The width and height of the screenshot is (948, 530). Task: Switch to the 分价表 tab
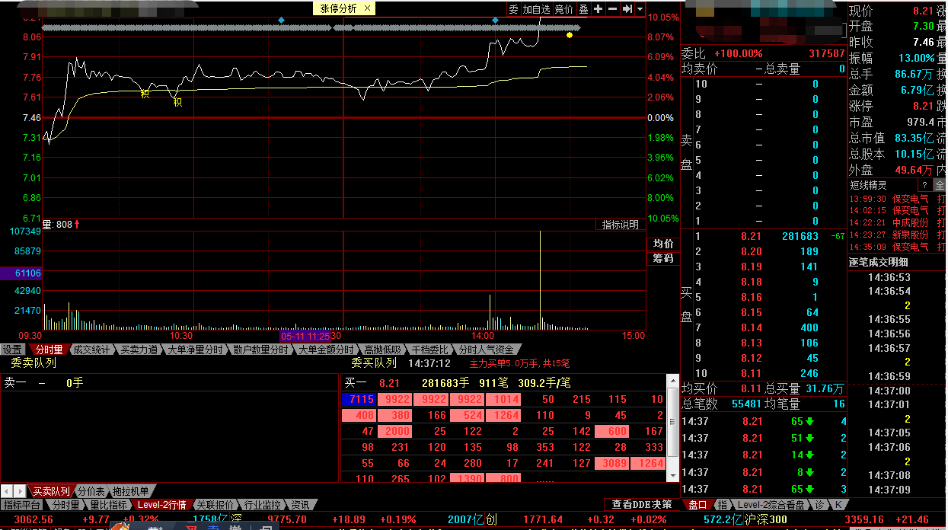(91, 491)
